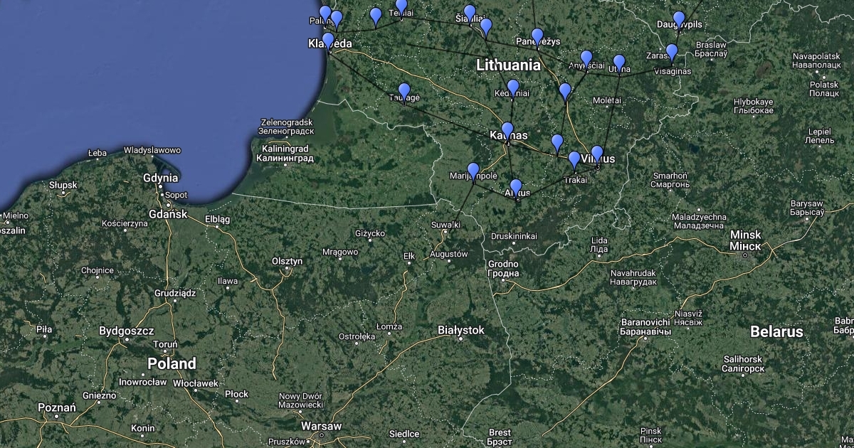Screen dimensions: 854x448
Task: Select the Telšiai map marker
Action: coord(401,6)
